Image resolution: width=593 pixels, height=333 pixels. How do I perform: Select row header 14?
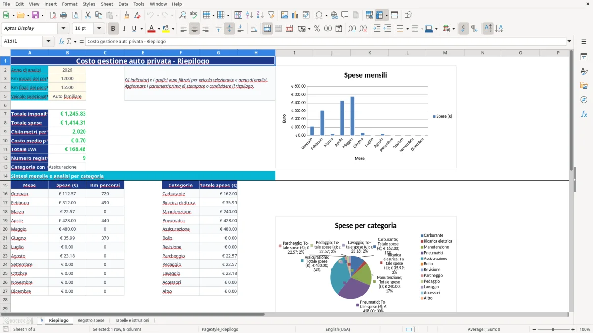click(5, 176)
